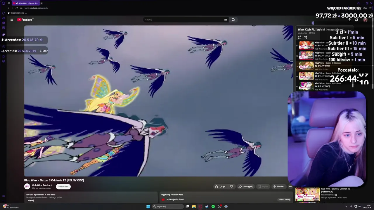The image size is (374, 210).
Task: Open the workspaces icon beside the tabs
Action: [9, 3]
